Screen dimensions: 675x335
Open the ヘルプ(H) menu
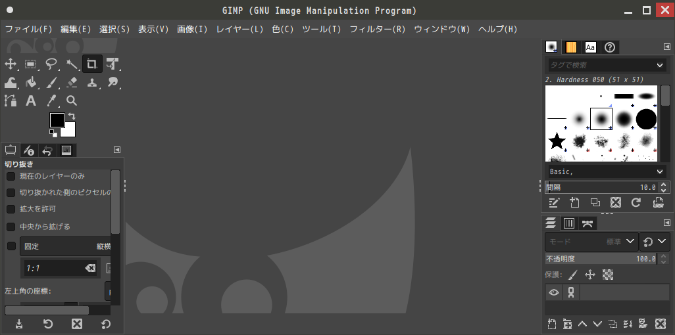click(x=497, y=30)
